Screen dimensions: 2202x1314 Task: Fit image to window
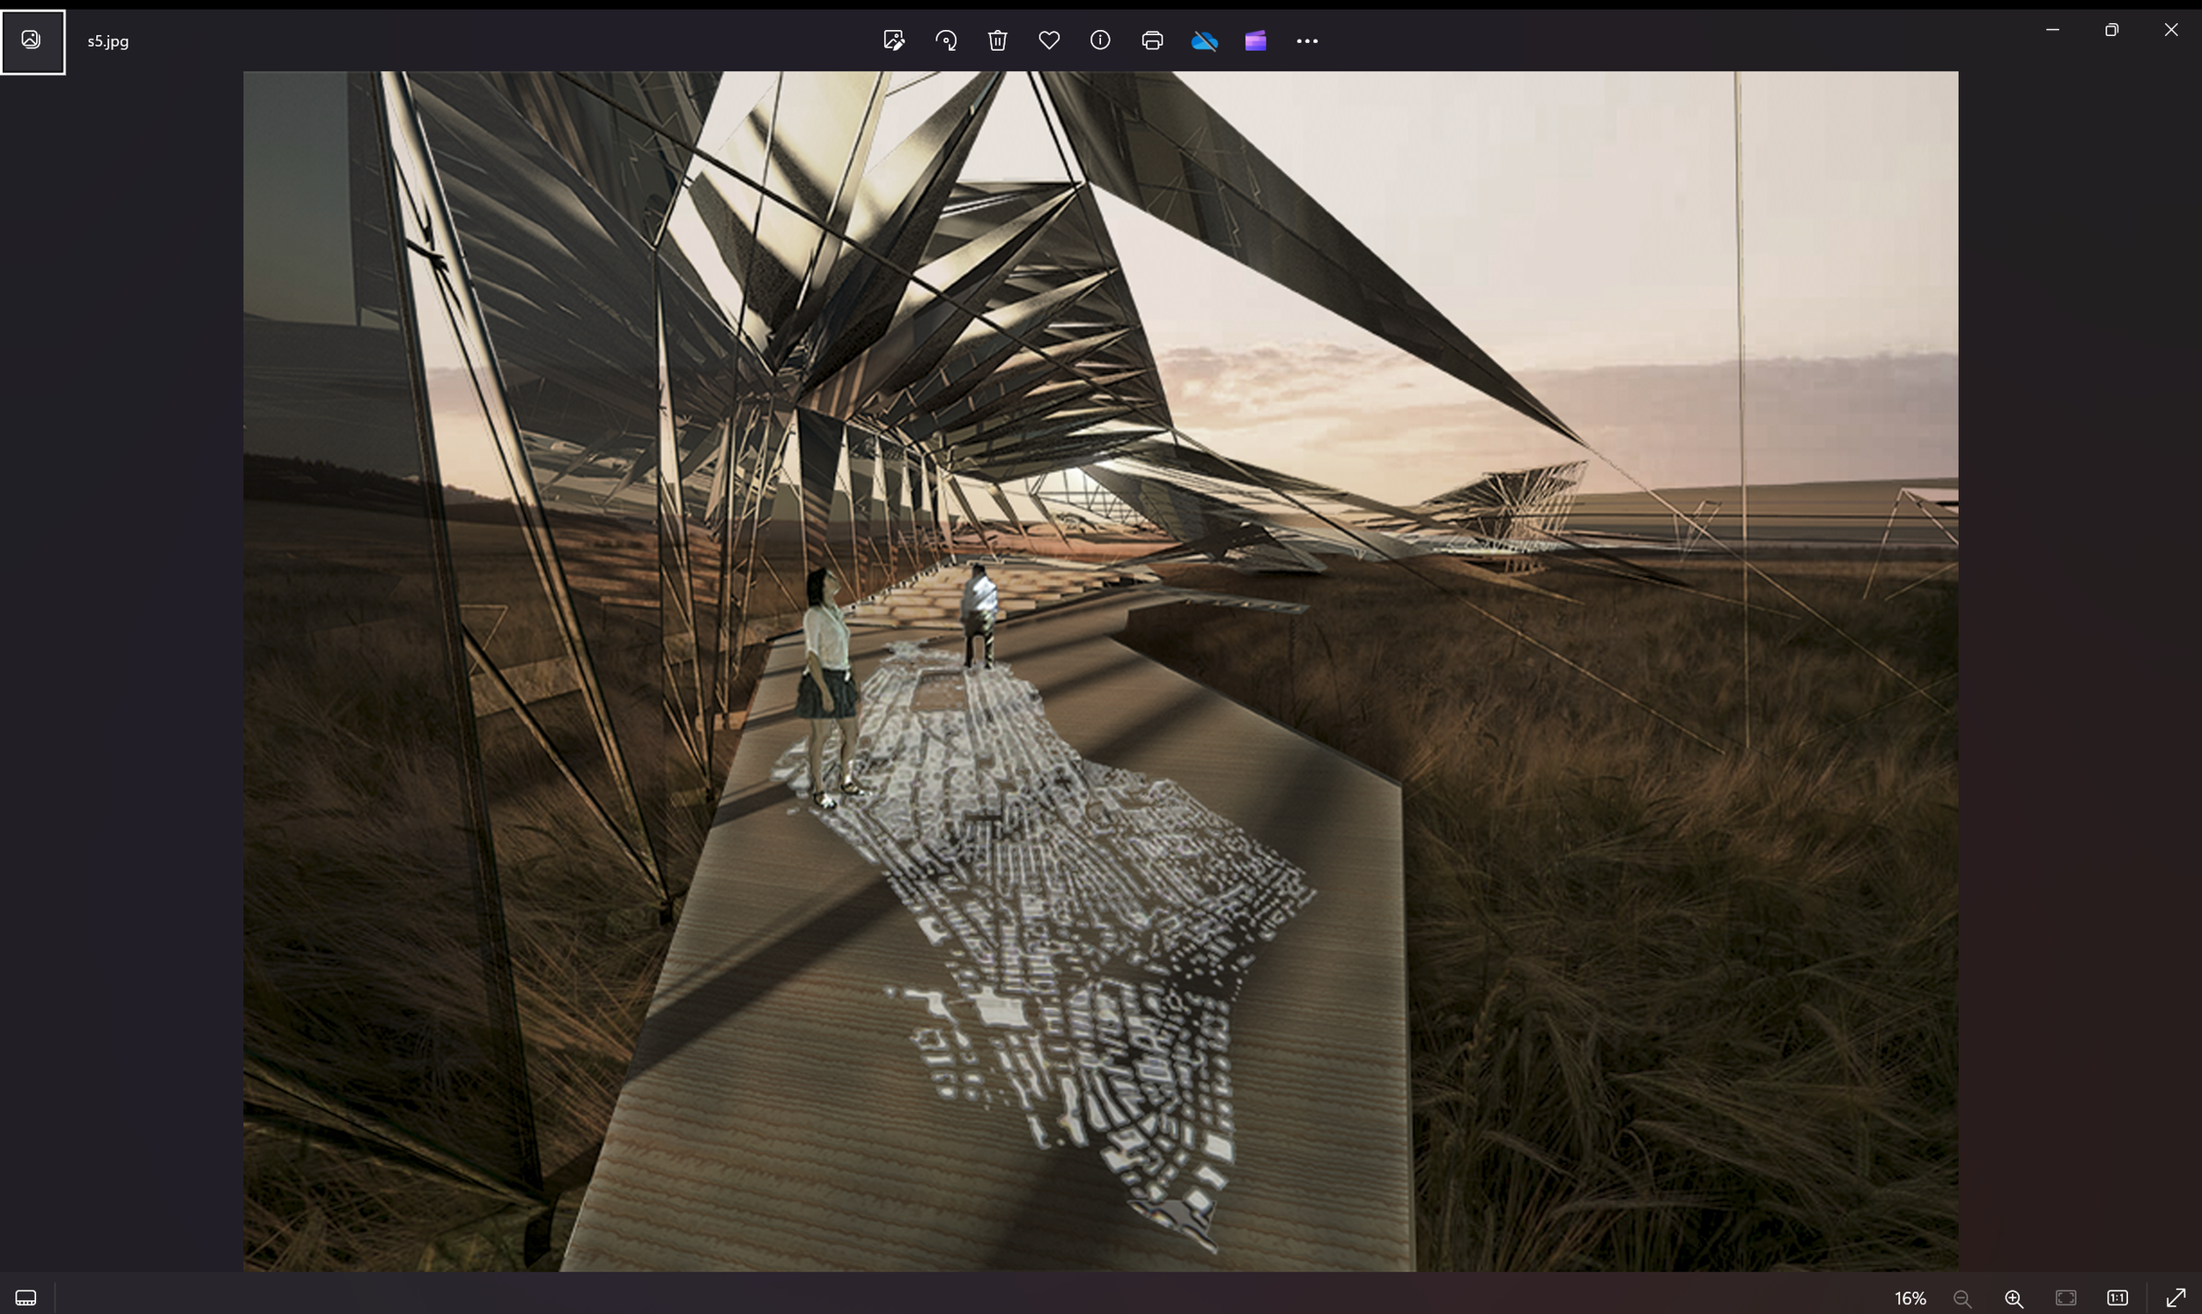tap(2065, 1298)
